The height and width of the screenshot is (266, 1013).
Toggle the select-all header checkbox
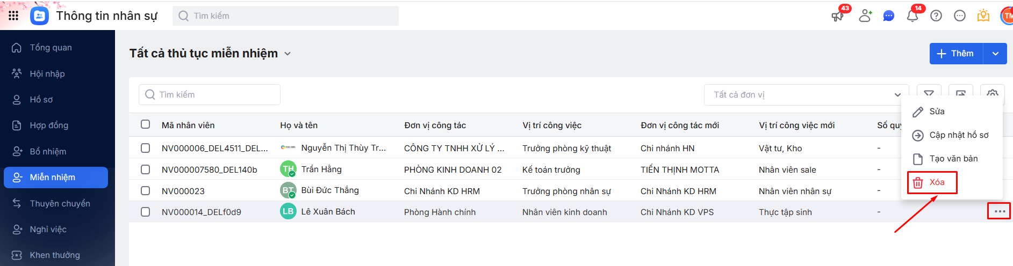pyautogui.click(x=145, y=124)
